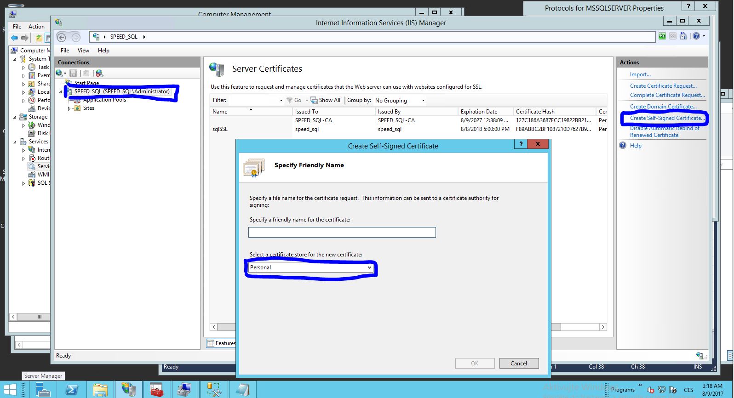Select Application Pools in Connections tree

[104, 100]
